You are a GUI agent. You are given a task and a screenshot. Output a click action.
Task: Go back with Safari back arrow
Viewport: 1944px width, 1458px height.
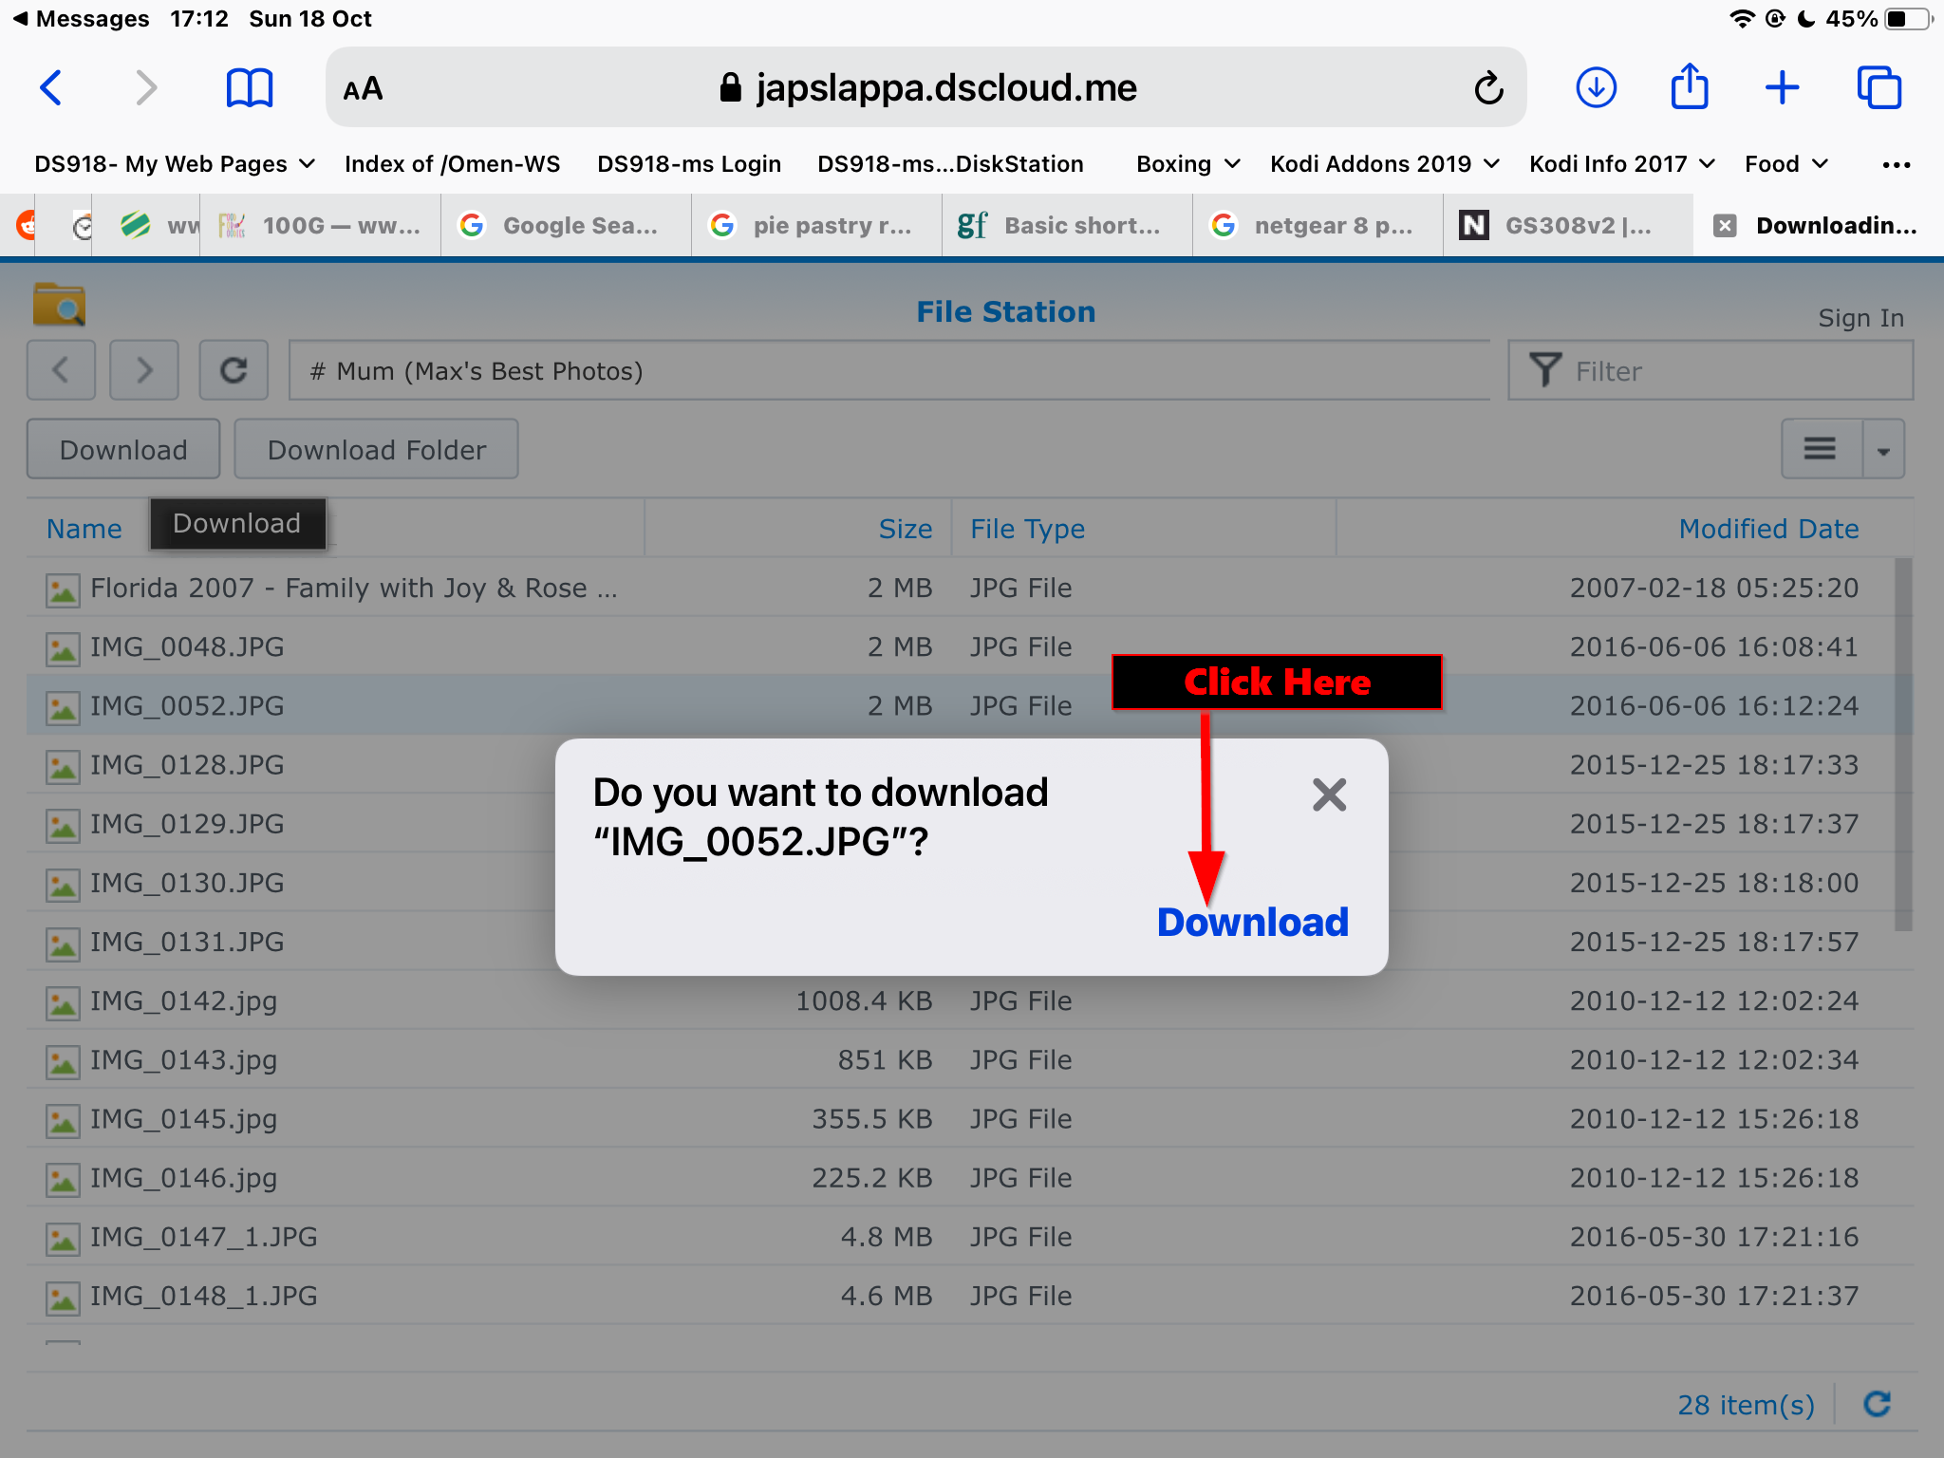click(x=51, y=88)
